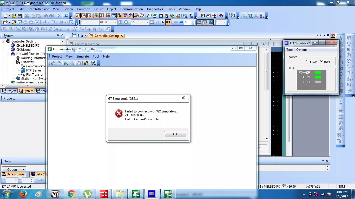This screenshot has width=355, height=199.
Task: Click the Zoom In magnifier icon
Action: coord(120,22)
